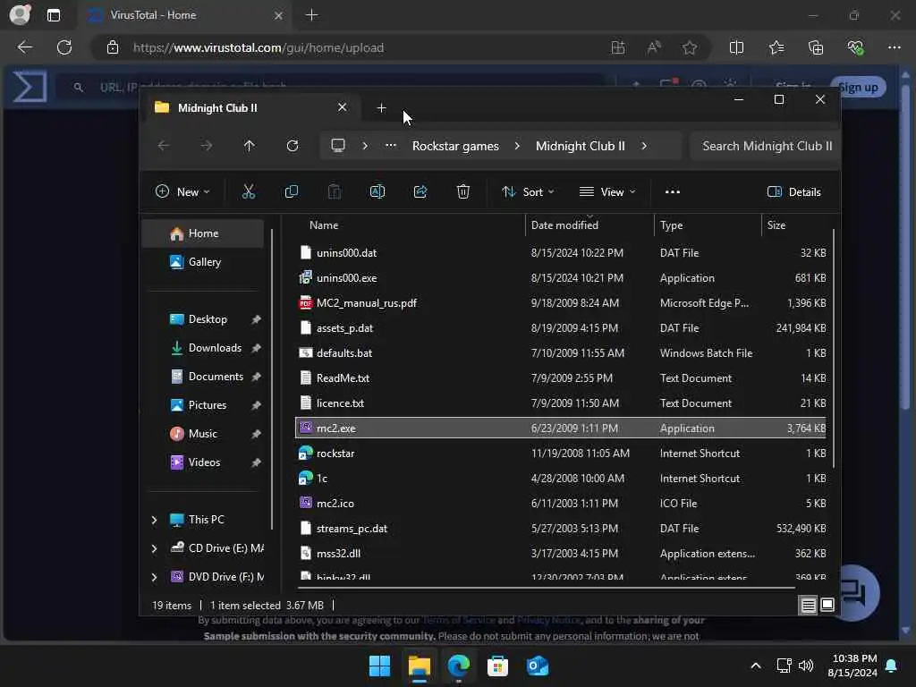
Task: Expand CD Drive (E:) tree node
Action: point(154,548)
